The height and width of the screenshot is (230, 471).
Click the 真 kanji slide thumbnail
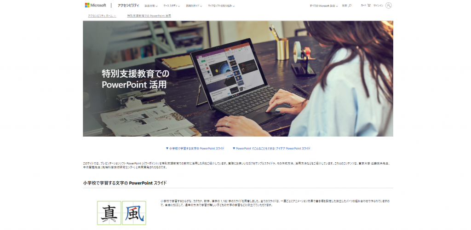coord(109,213)
